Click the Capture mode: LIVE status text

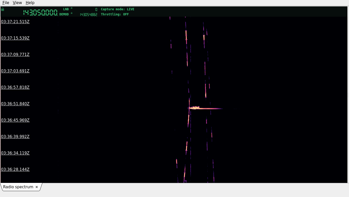click(x=118, y=9)
